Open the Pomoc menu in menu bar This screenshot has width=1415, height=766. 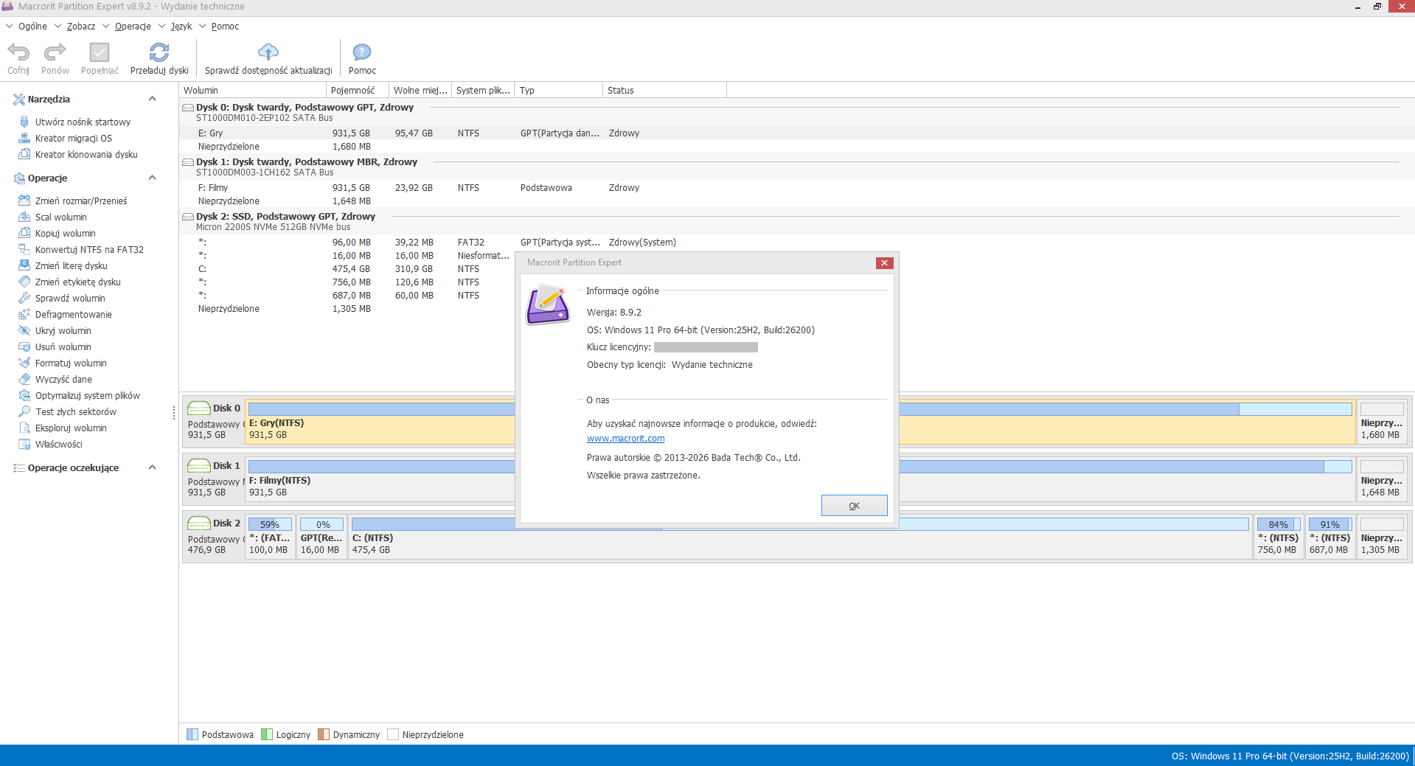225,27
